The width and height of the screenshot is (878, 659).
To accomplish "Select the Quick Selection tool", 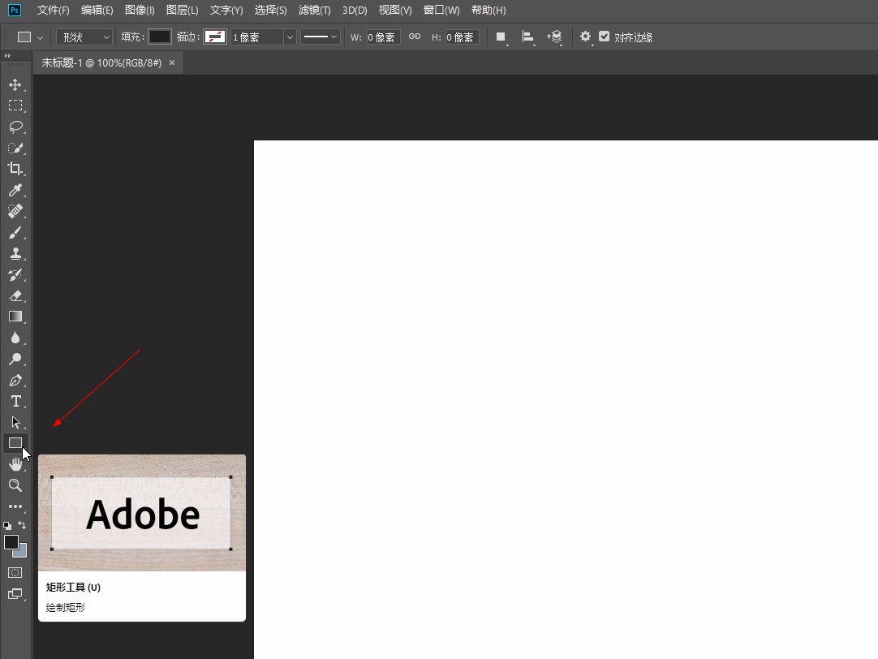I will point(15,149).
